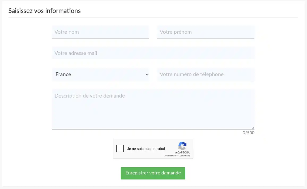The width and height of the screenshot is (307, 189).
Task: Click the 'Votre numéro de téléphone' field
Action: pos(206,74)
